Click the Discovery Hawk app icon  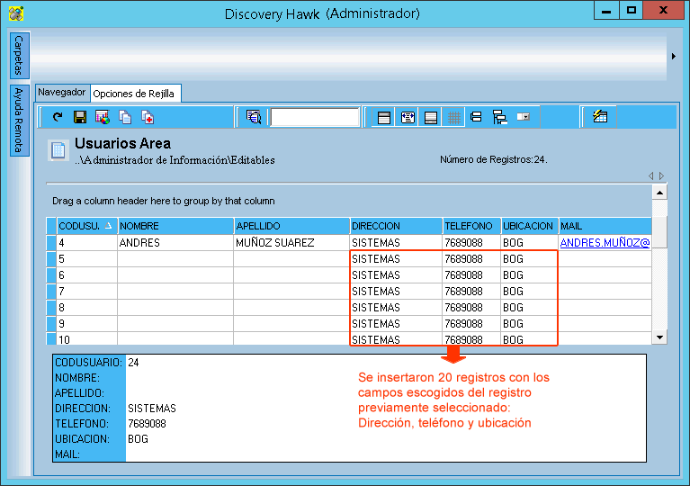[16, 13]
